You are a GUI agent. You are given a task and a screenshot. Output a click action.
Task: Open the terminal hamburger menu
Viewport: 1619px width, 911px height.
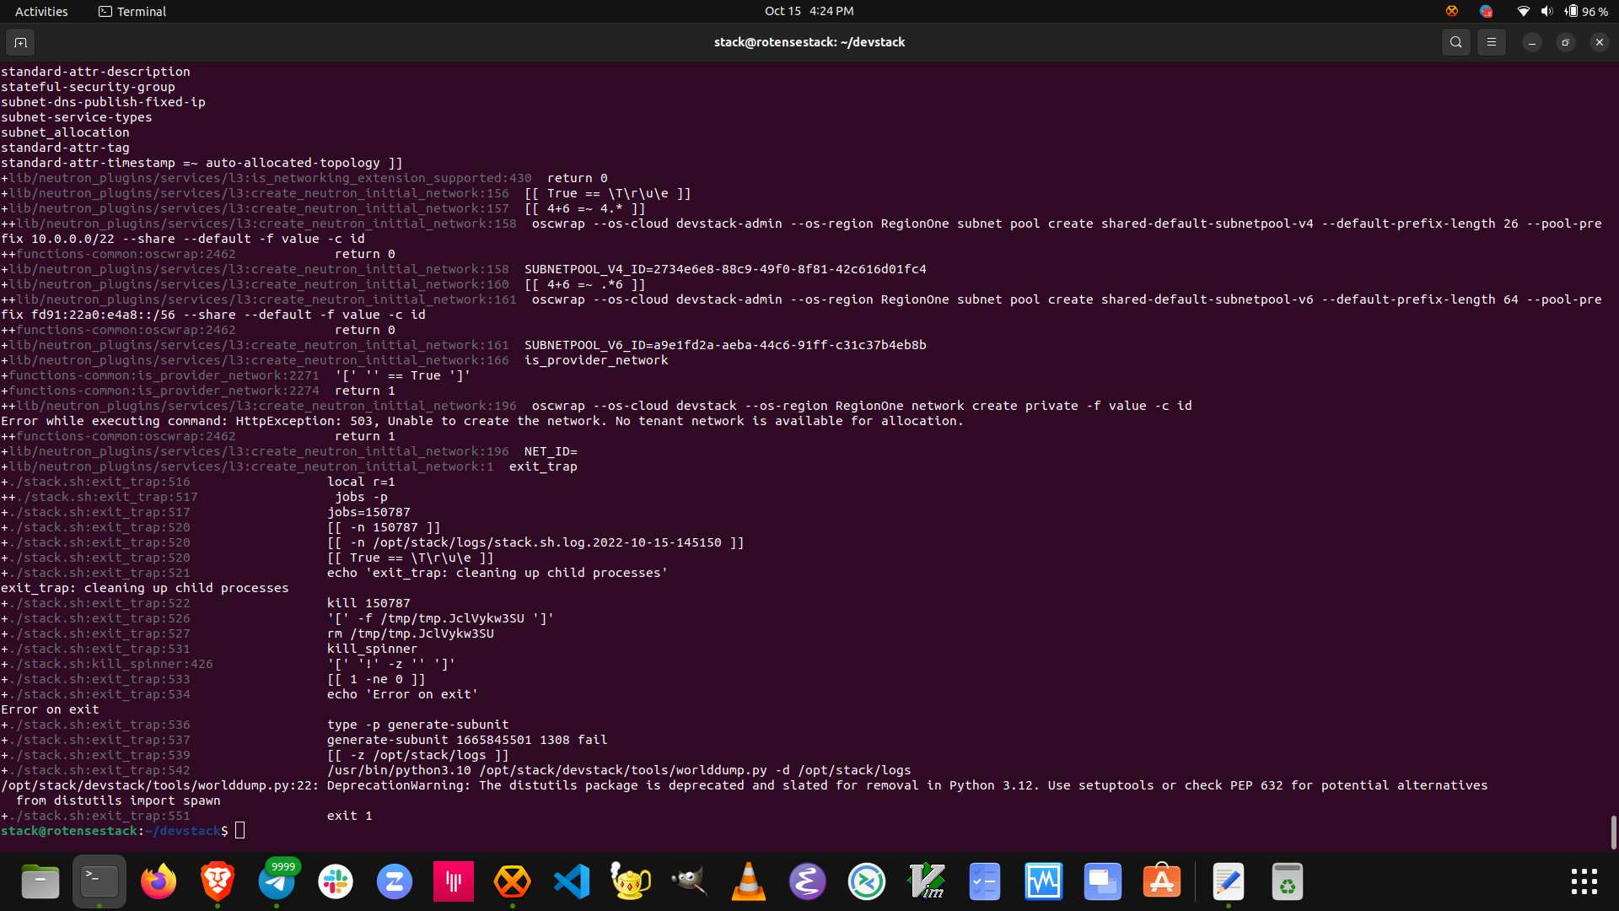pyautogui.click(x=1491, y=42)
